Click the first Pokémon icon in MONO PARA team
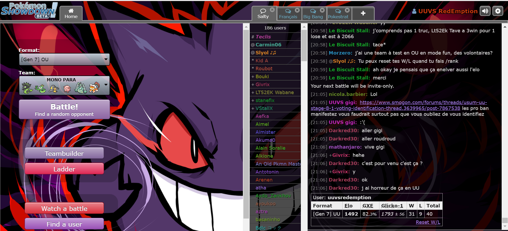 pyautogui.click(x=27, y=88)
